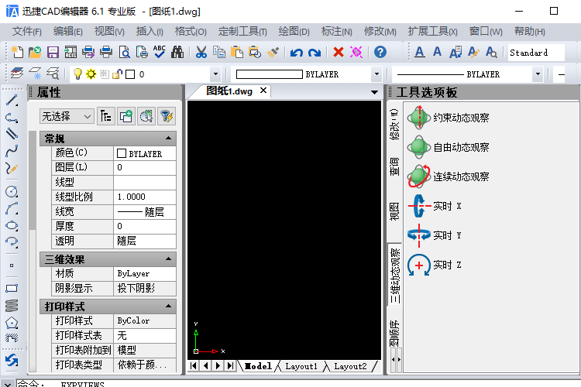The image size is (581, 387).
Task: Collapse the 常规 section
Action: click(x=168, y=139)
